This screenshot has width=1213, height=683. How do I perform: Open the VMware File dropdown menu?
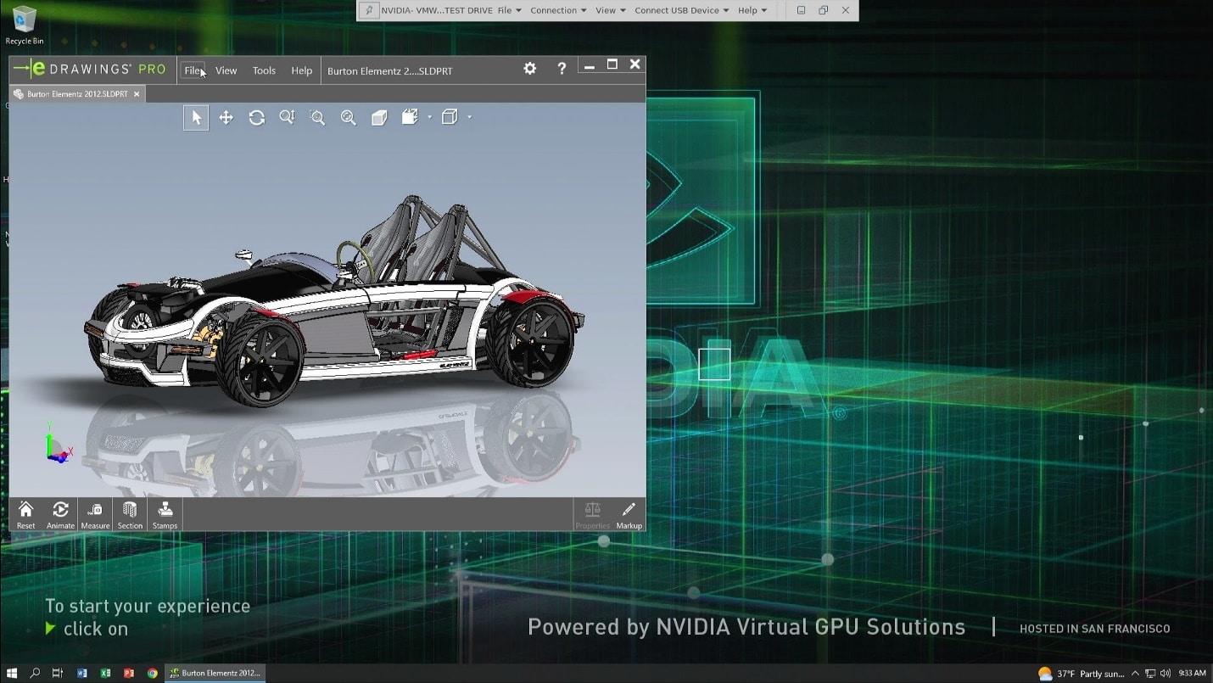509,10
